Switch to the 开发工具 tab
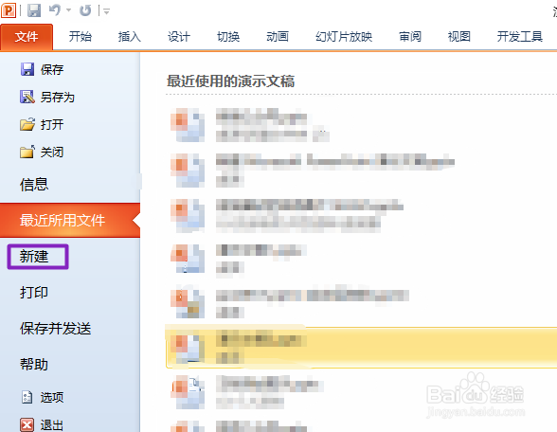Screen dimensions: 557x432 520,37
